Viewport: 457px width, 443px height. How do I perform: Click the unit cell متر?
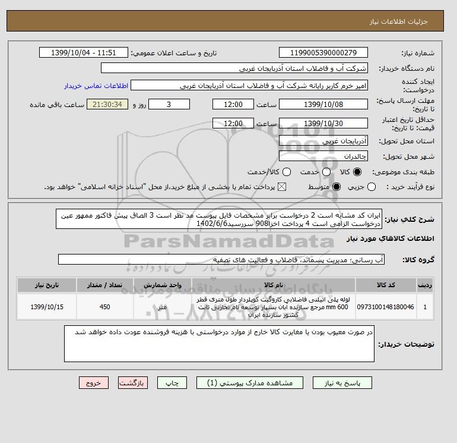coord(163,307)
